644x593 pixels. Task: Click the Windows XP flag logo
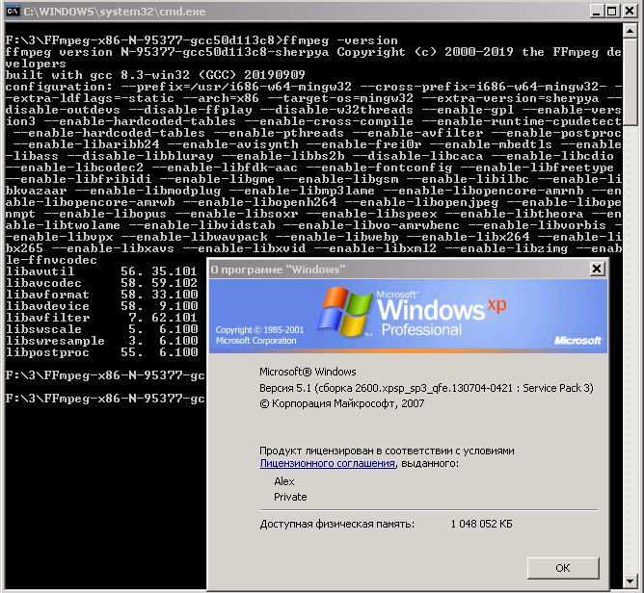343,313
